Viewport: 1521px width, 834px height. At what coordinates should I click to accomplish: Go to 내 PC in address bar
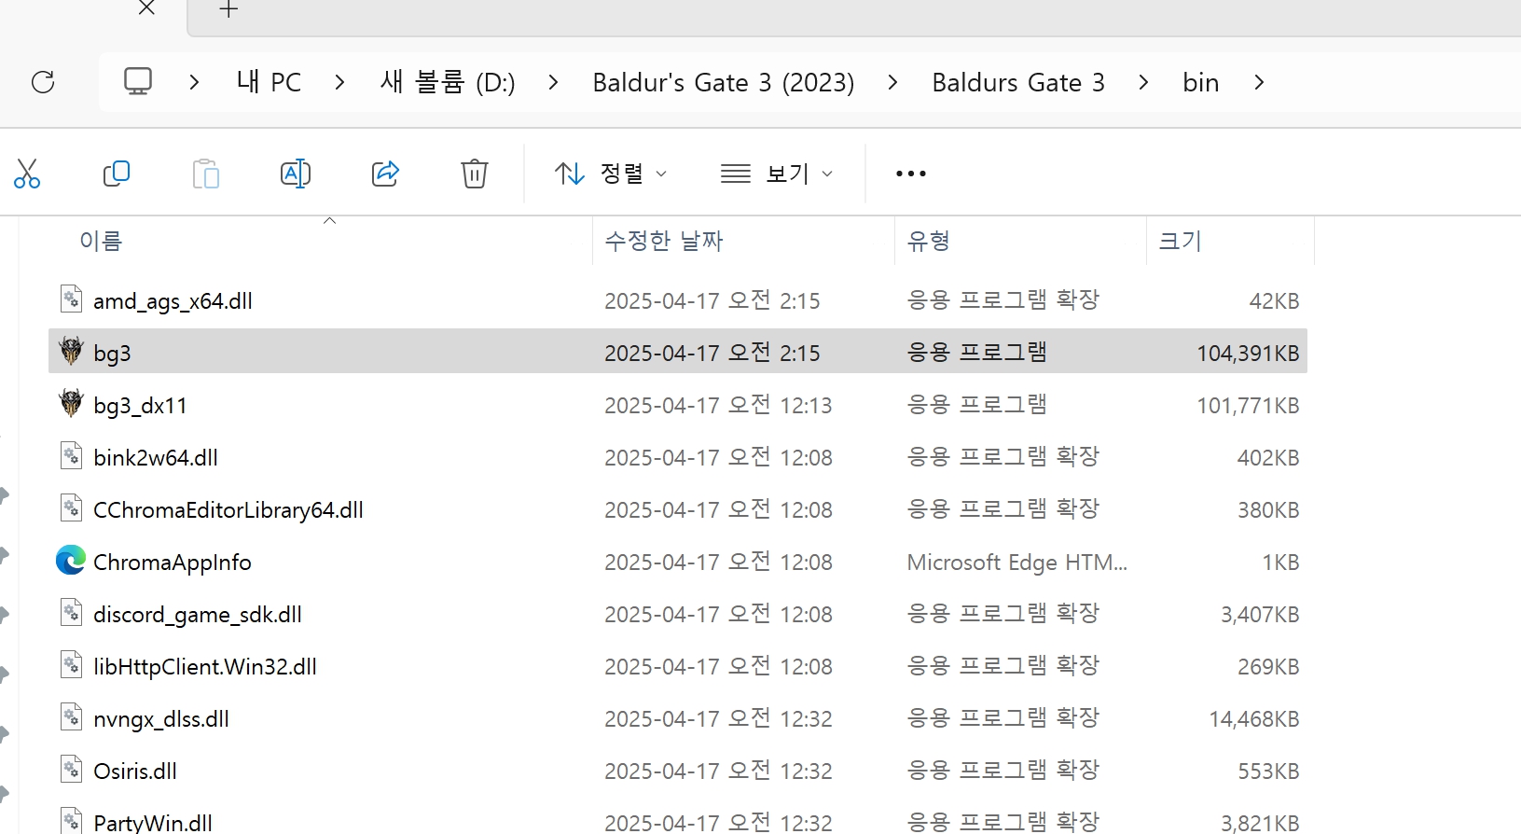pos(269,82)
